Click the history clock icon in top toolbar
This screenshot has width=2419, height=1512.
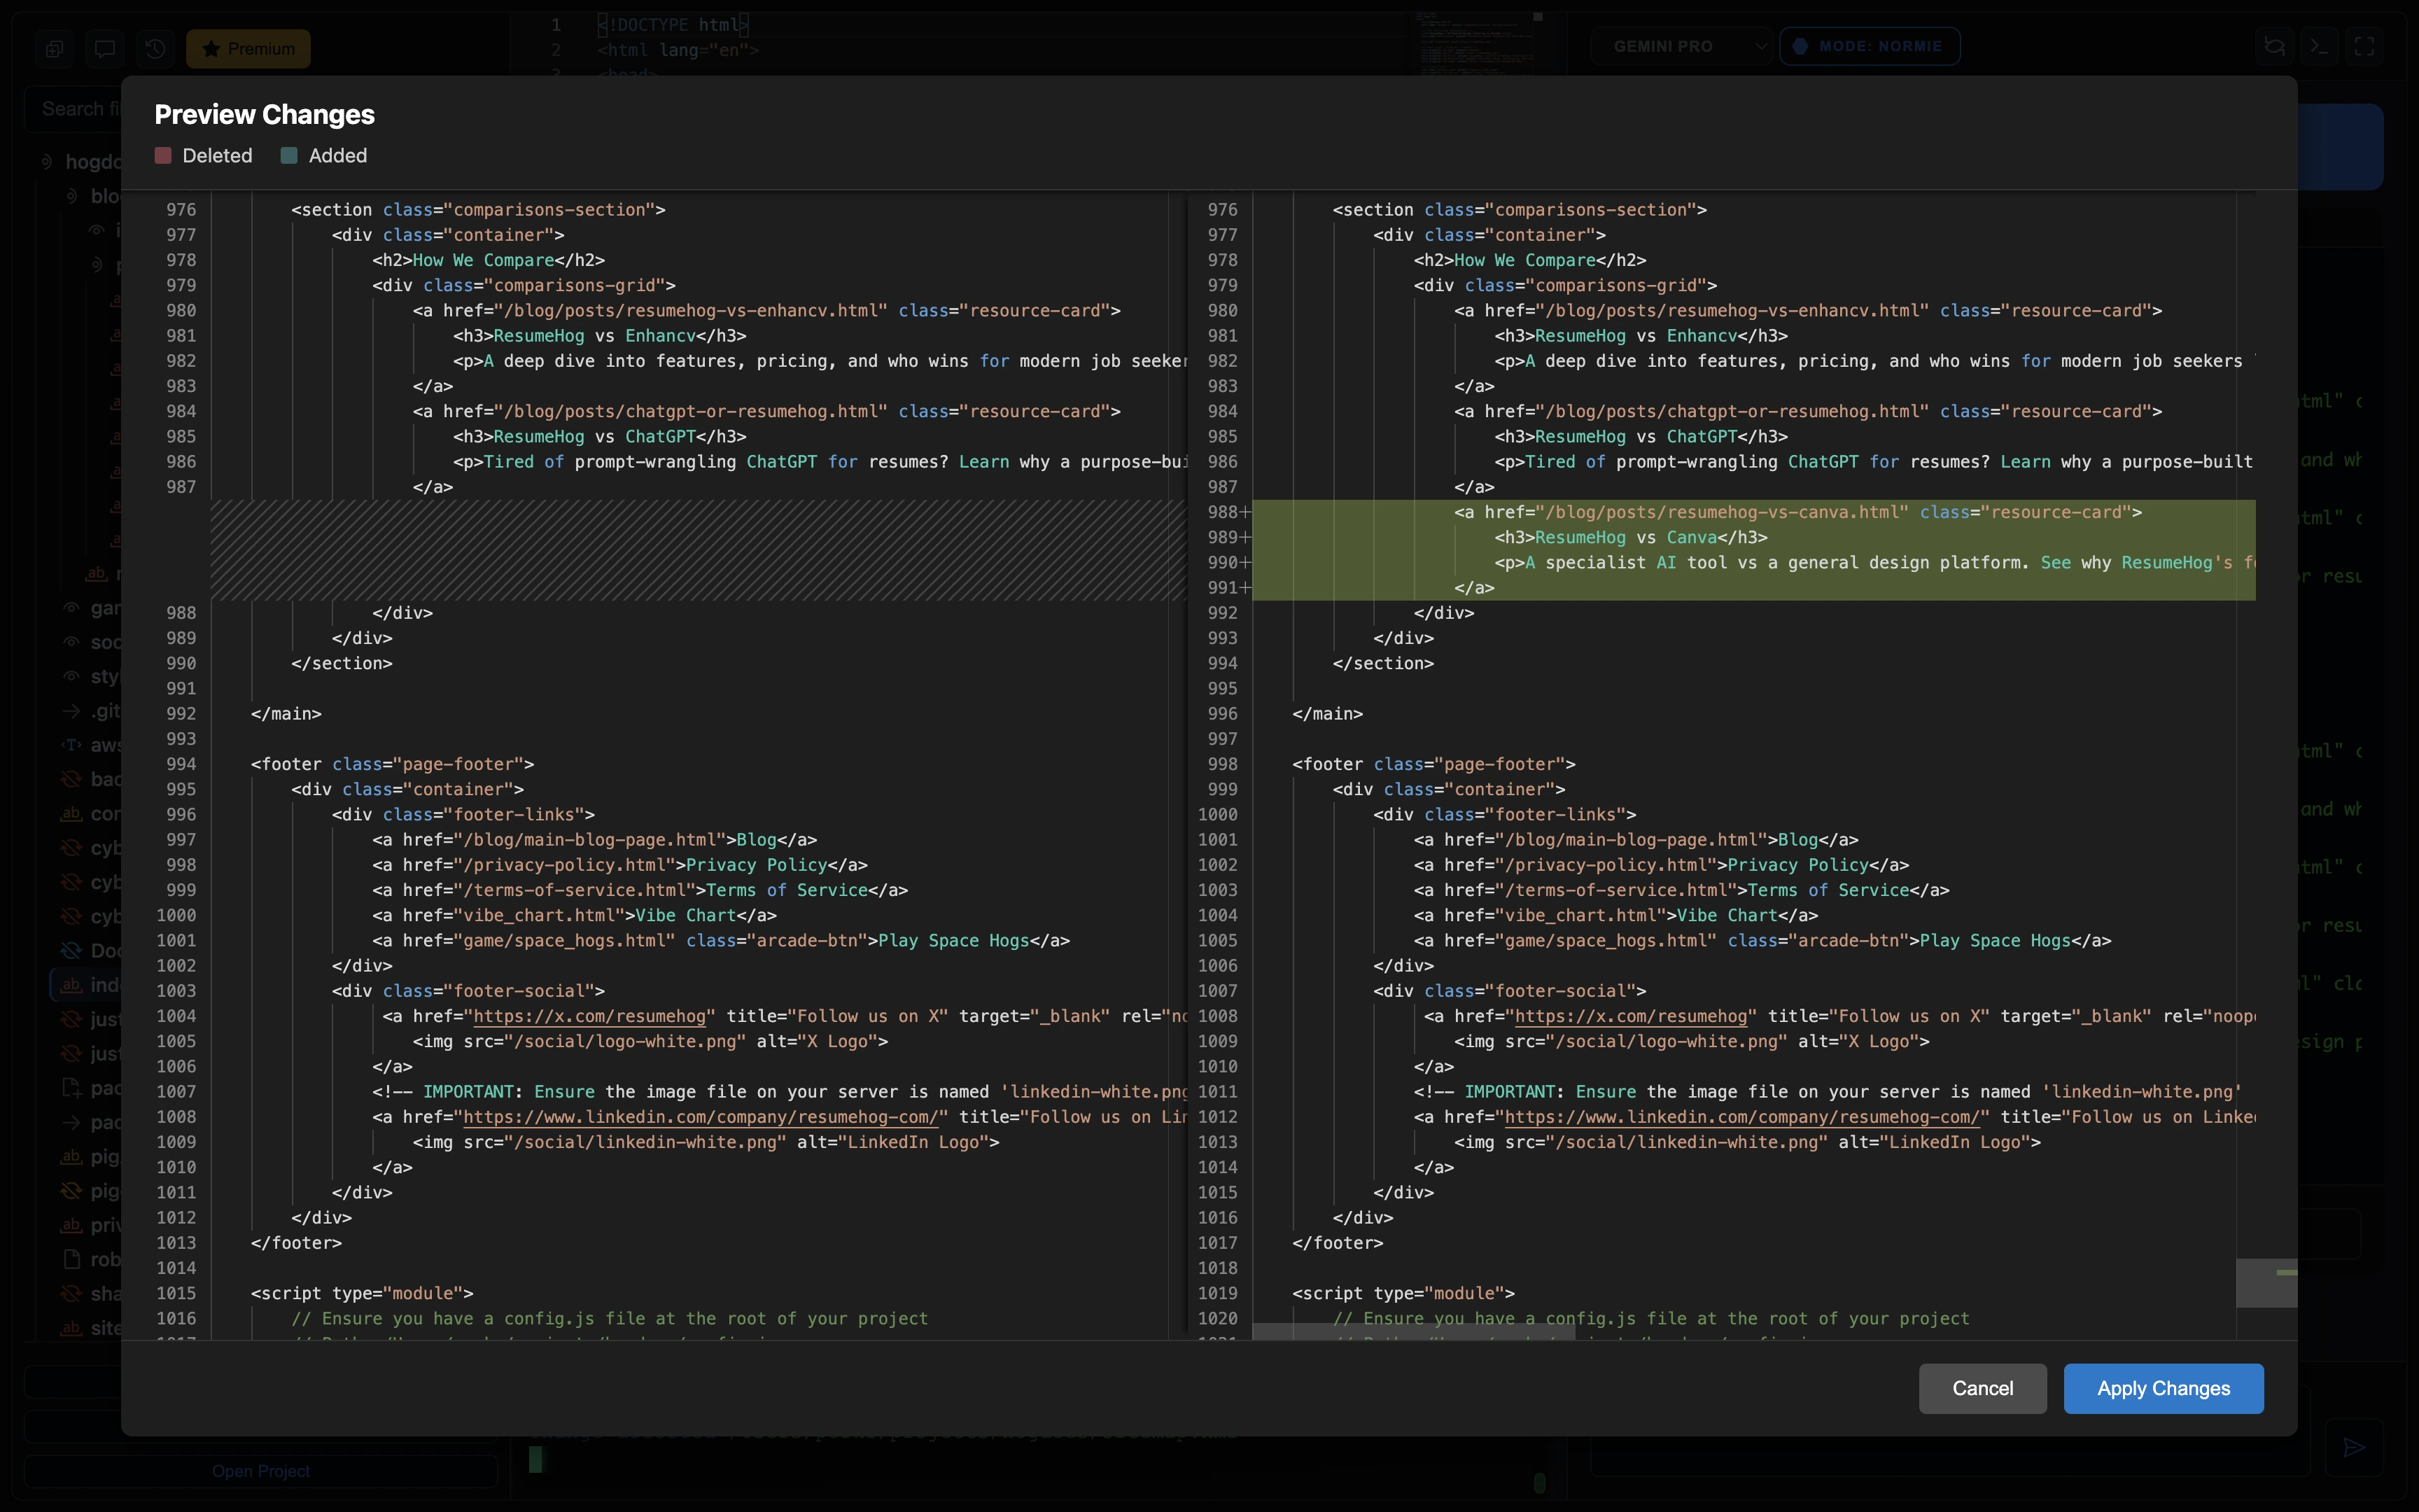[156, 48]
